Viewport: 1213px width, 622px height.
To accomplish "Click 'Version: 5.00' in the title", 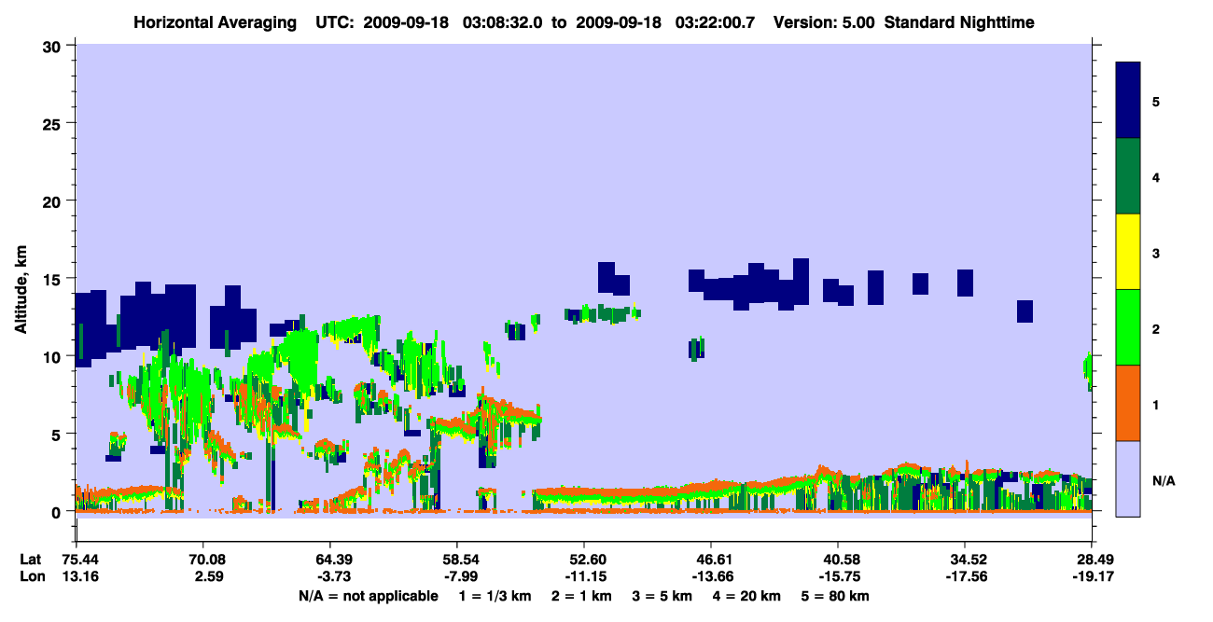I will [x=824, y=21].
